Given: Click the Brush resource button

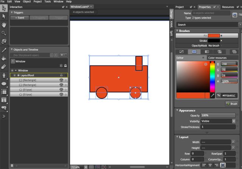Looking at the screenshot, I should (x=231, y=104).
